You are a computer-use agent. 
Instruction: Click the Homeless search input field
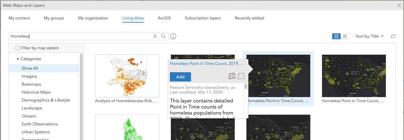[x=80, y=36]
